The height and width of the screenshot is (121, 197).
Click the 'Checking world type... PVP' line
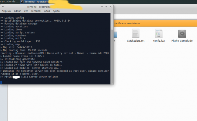20,41
